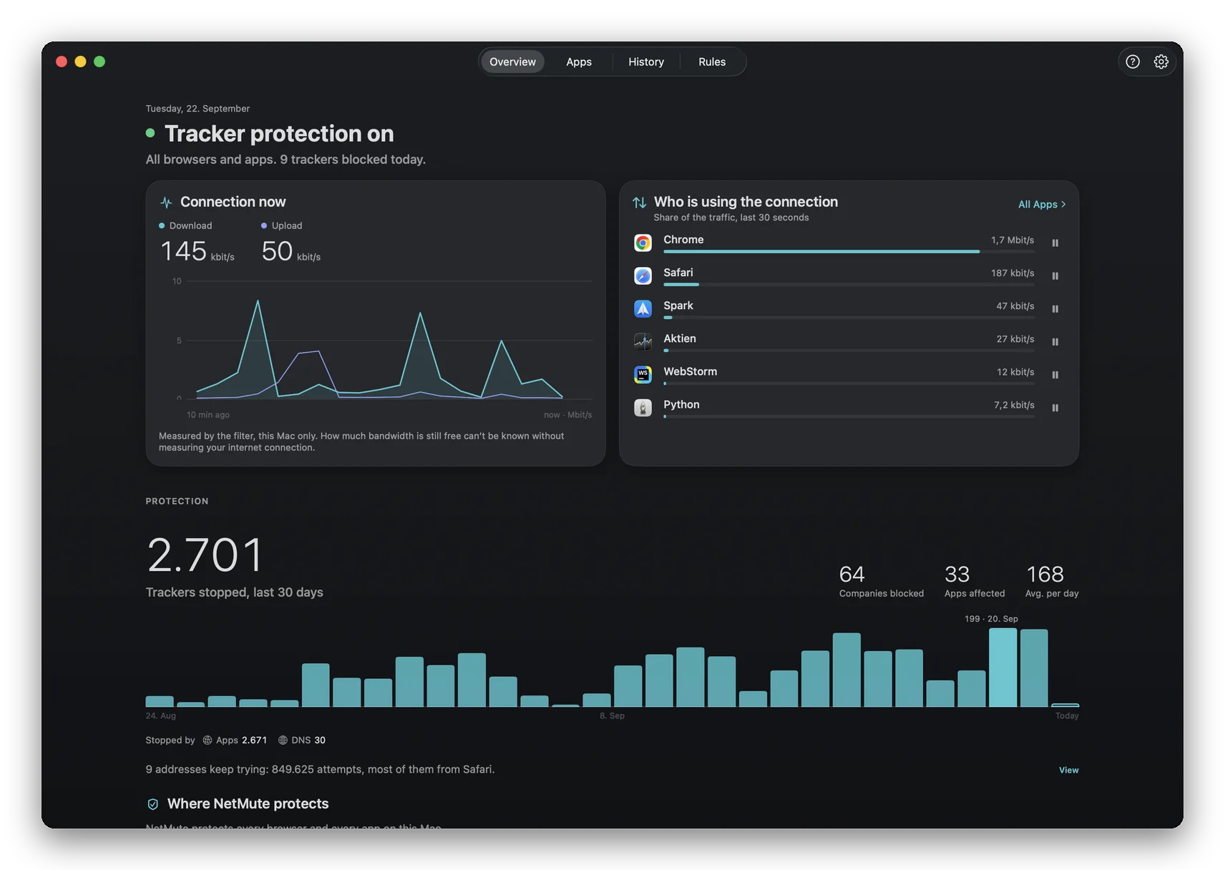
Task: Open the settings gear icon
Action: [1161, 62]
